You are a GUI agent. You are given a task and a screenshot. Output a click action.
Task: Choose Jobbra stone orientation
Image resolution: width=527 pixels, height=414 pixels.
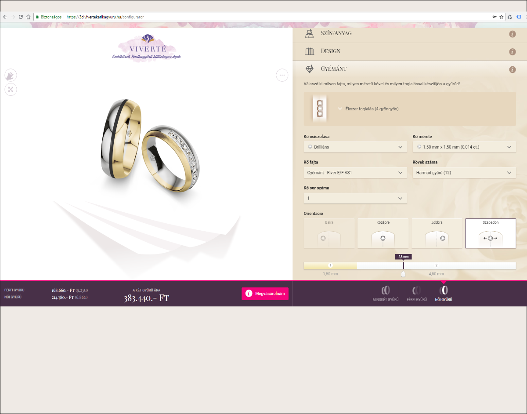(x=437, y=233)
